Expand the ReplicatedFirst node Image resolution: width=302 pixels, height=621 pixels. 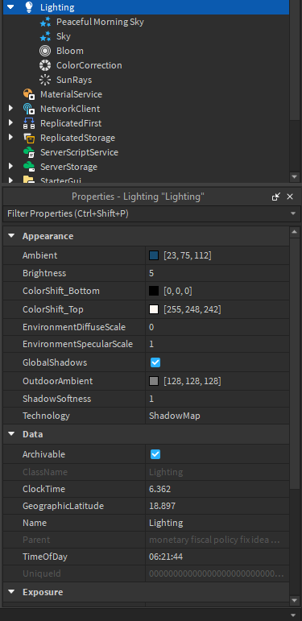tap(10, 122)
